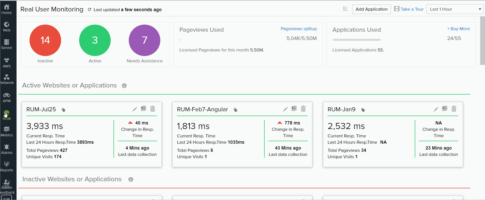Click '43 Mins ago' last data collection
485x200 pixels.
tap(288, 148)
